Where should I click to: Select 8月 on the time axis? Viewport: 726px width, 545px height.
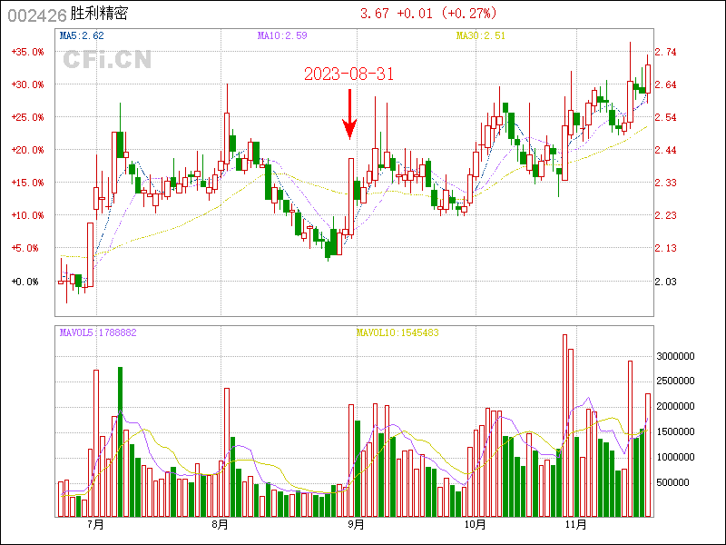click(x=220, y=524)
